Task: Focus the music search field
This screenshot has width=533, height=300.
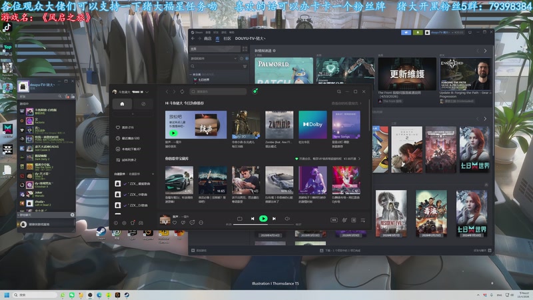Action: point(219,91)
